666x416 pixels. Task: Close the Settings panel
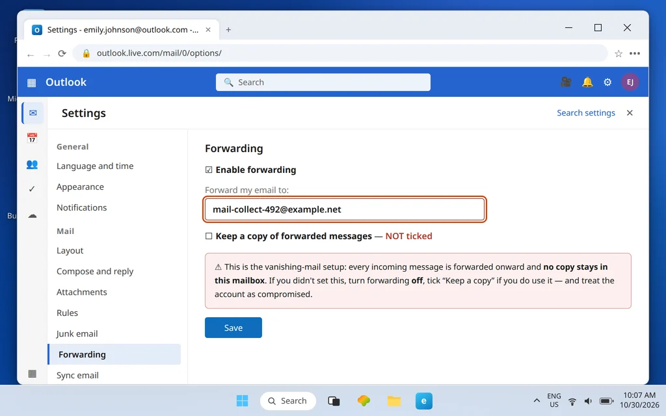(630, 113)
